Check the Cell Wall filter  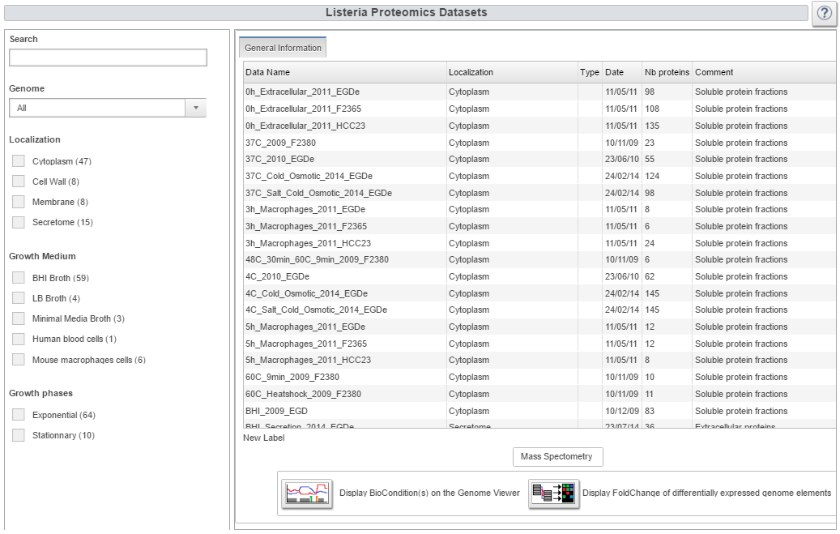click(x=19, y=182)
